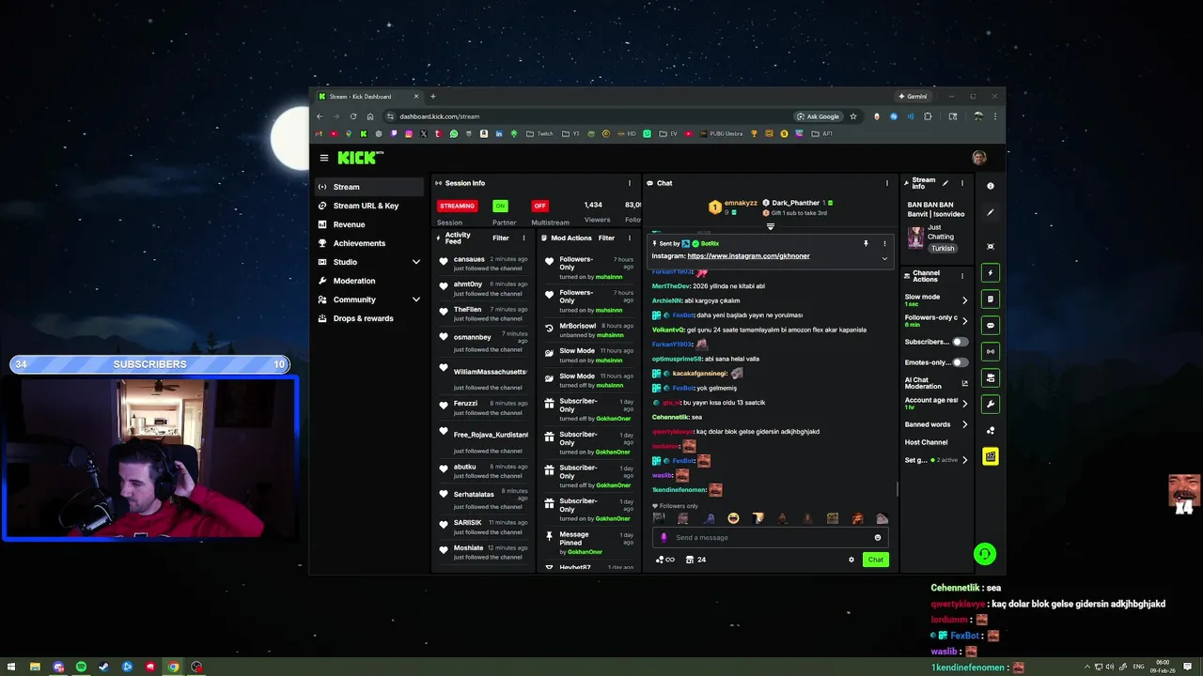Click the Ask Google button

pyautogui.click(x=818, y=116)
